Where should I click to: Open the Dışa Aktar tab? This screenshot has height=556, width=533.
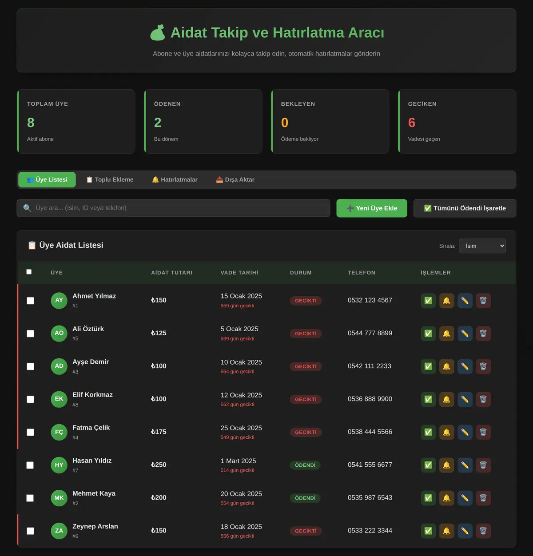235,179
